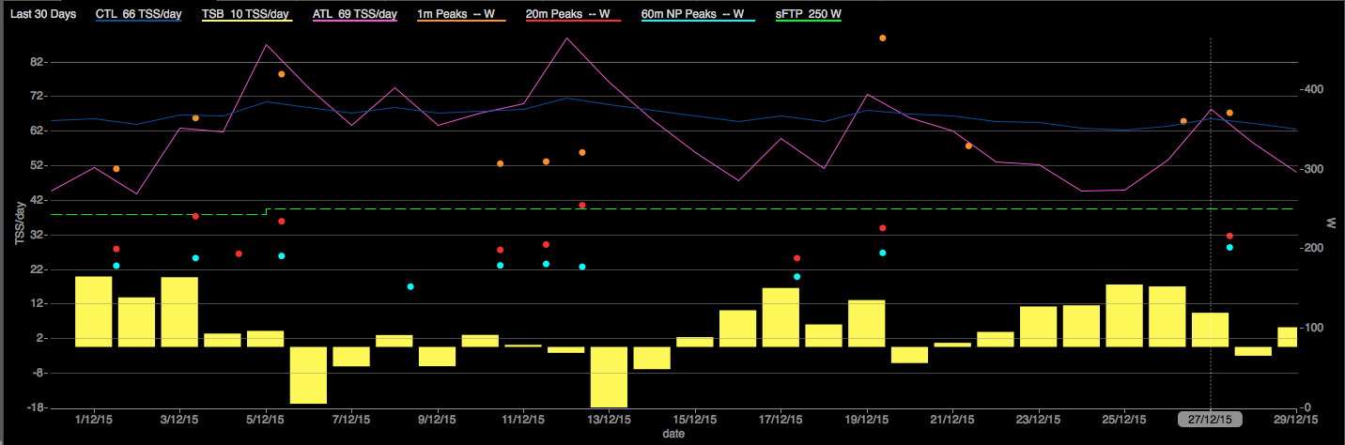Show or hide 1m Peaks series
This screenshot has height=445, width=1345.
tap(455, 15)
